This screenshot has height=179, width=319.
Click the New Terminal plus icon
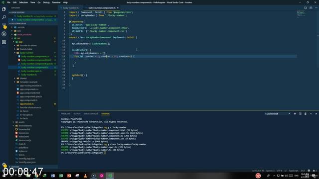pos(295,114)
